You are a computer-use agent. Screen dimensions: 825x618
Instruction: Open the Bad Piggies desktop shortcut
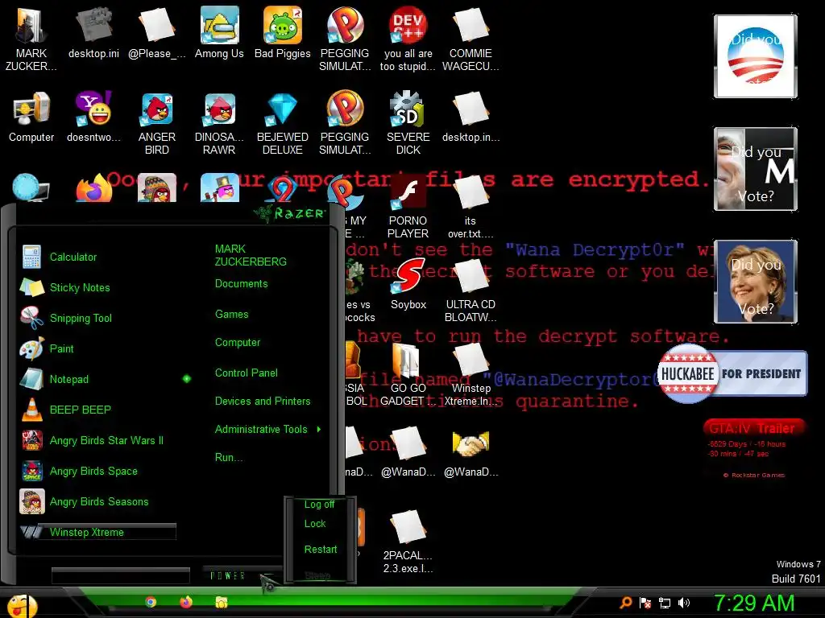coord(283,32)
